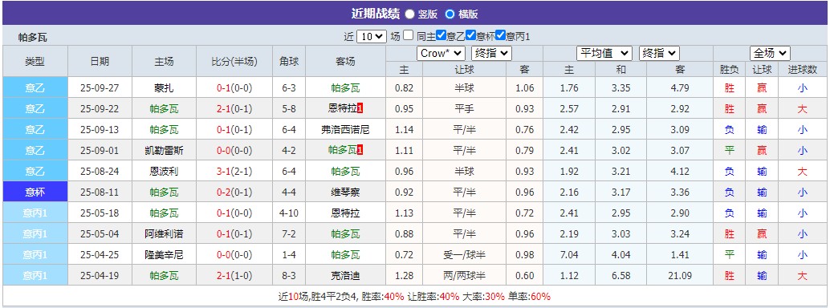Open the 全场 period dropdown
Screen dimensions: 830x308
click(x=770, y=53)
